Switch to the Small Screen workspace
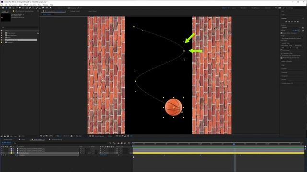Screen dimensions: 307x172 [x=256, y=8]
